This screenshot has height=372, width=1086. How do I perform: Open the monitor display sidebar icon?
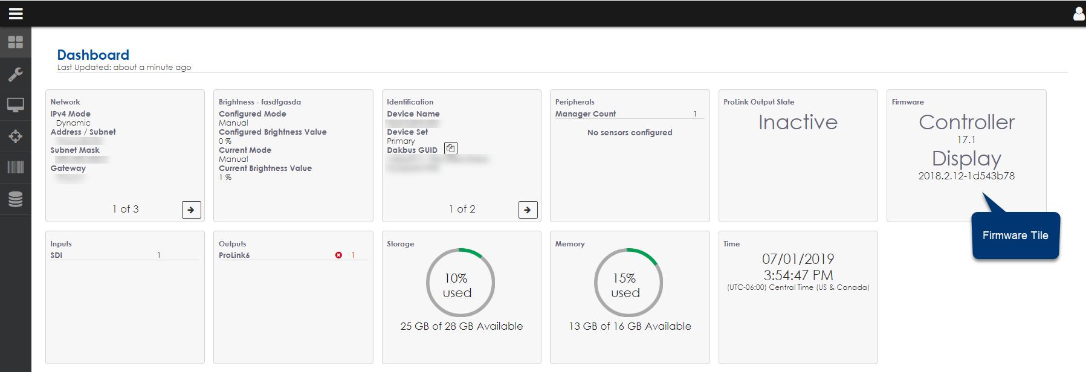tap(16, 105)
